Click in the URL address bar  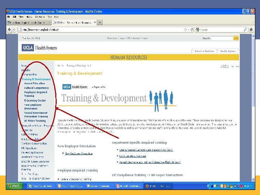point(103,30)
